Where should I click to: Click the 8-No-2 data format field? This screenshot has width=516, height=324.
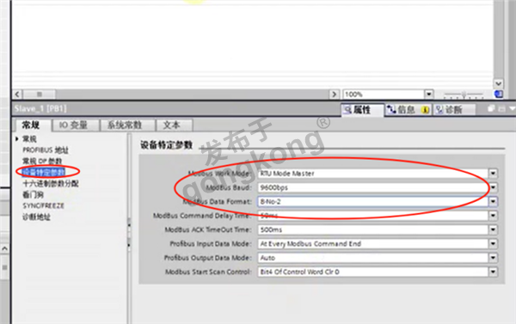tap(373, 202)
